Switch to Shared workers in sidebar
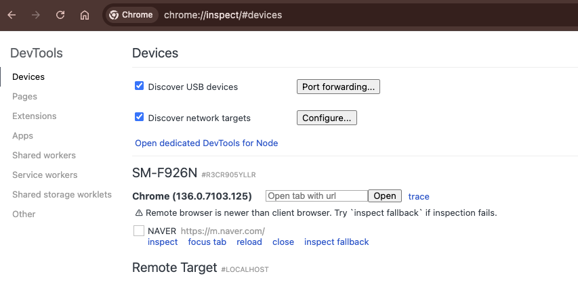 pos(44,156)
